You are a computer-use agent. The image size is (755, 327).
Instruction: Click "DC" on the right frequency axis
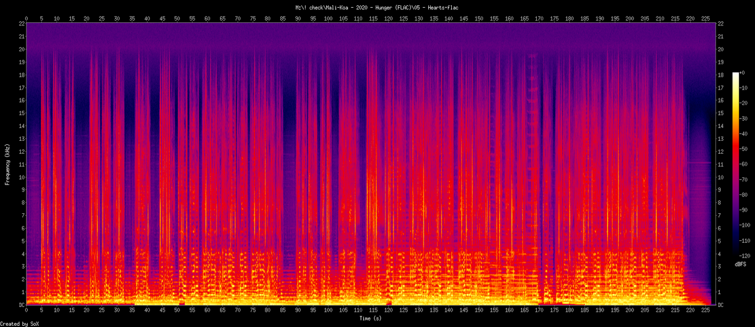[721, 305]
